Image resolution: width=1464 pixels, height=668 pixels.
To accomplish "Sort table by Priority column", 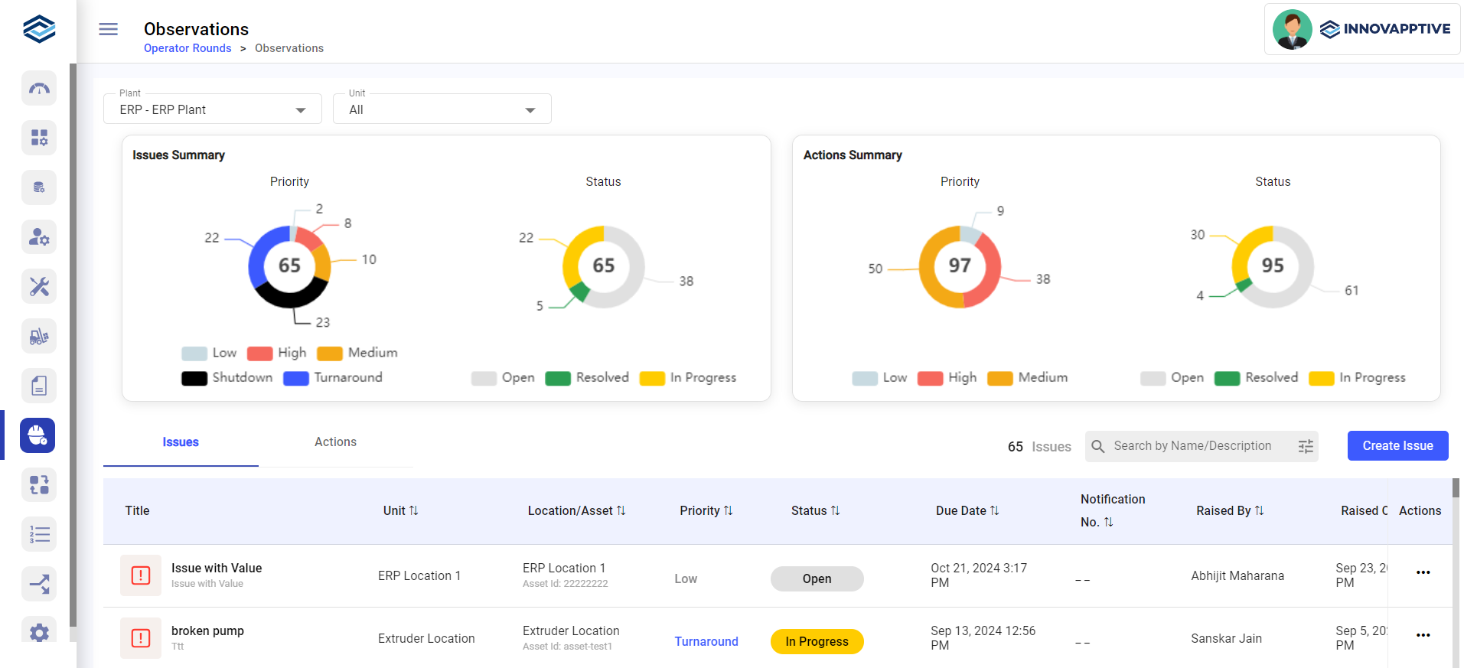I will coord(706,510).
